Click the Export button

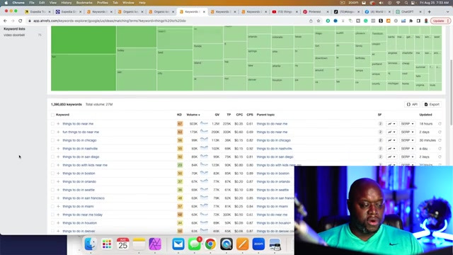coord(432,104)
